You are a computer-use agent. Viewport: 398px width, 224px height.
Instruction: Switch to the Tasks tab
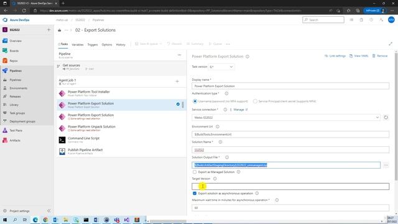(x=63, y=44)
